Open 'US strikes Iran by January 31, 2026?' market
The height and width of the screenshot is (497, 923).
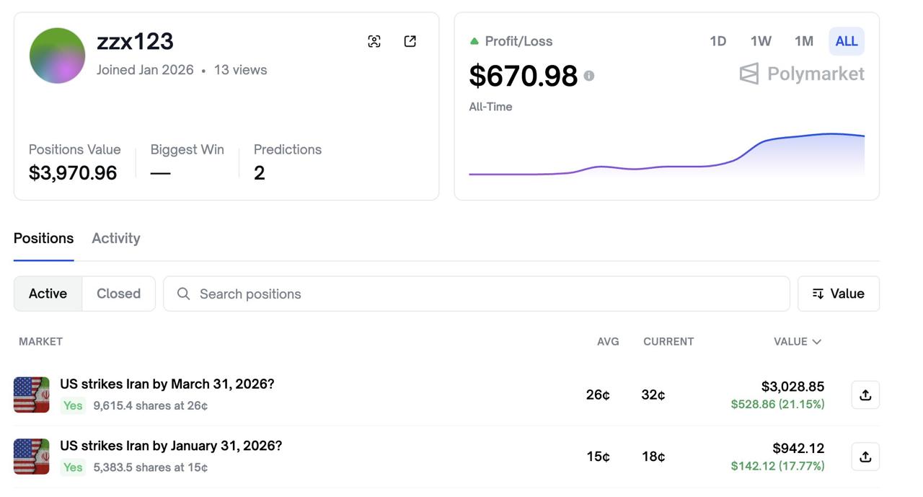click(x=171, y=446)
